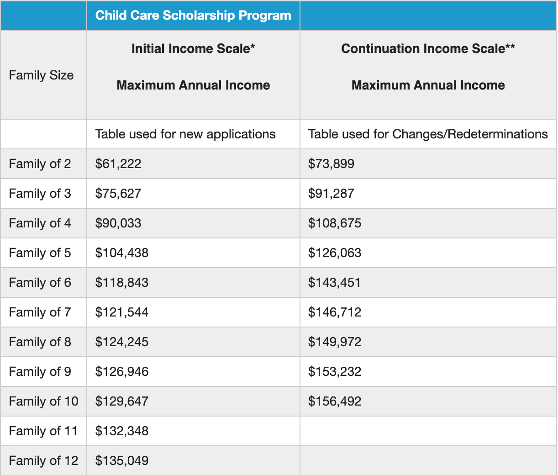558x475 pixels.
Task: Select the $90,033 value for Family of 4
Action: pos(118,223)
